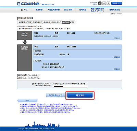Set font size to large (大)

108,3
